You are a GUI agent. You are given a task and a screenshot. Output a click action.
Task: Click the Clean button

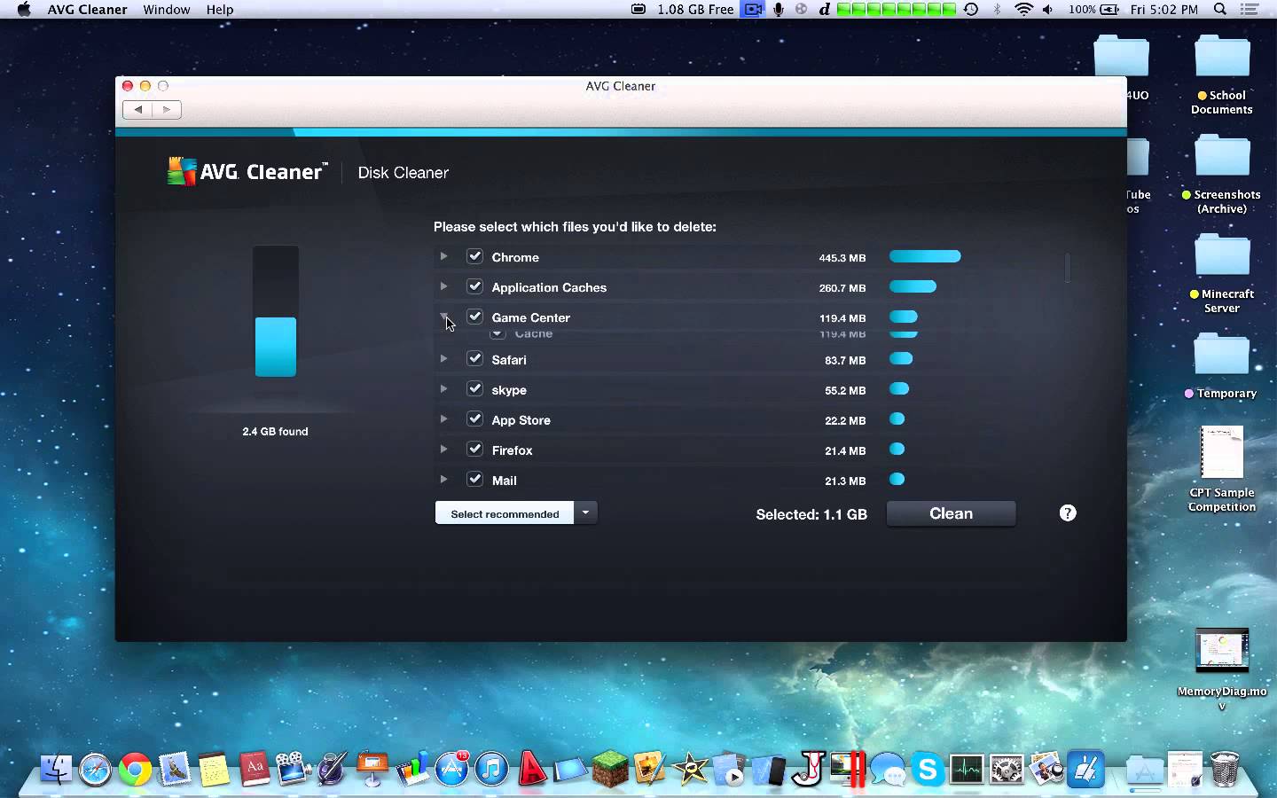pyautogui.click(x=952, y=513)
